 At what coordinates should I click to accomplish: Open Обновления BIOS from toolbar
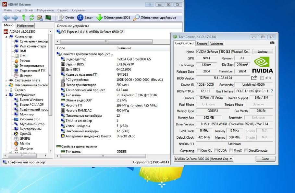point(113,17)
